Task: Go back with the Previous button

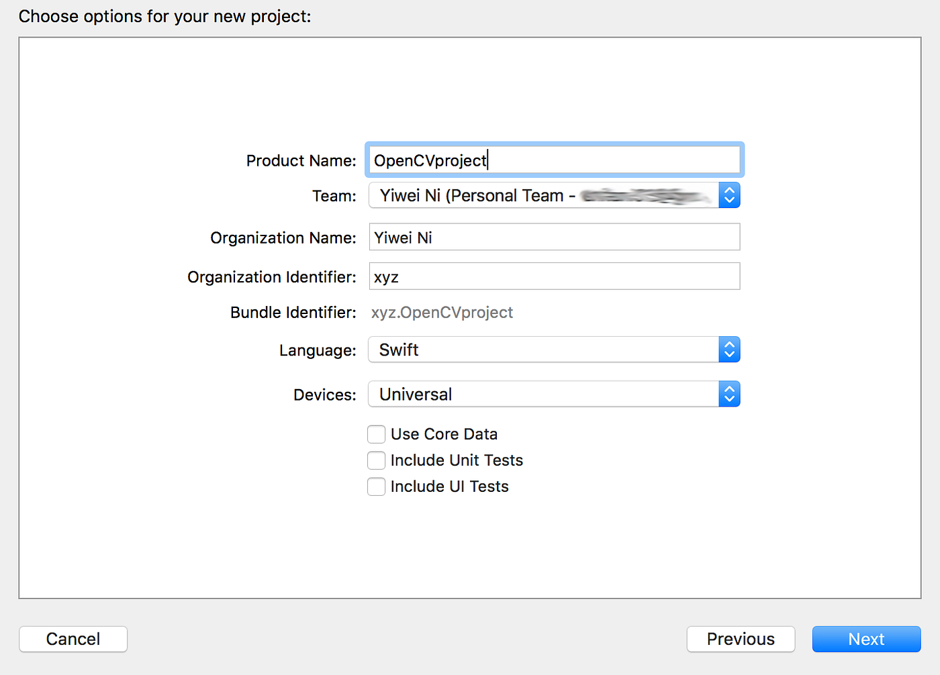Action: pos(741,639)
